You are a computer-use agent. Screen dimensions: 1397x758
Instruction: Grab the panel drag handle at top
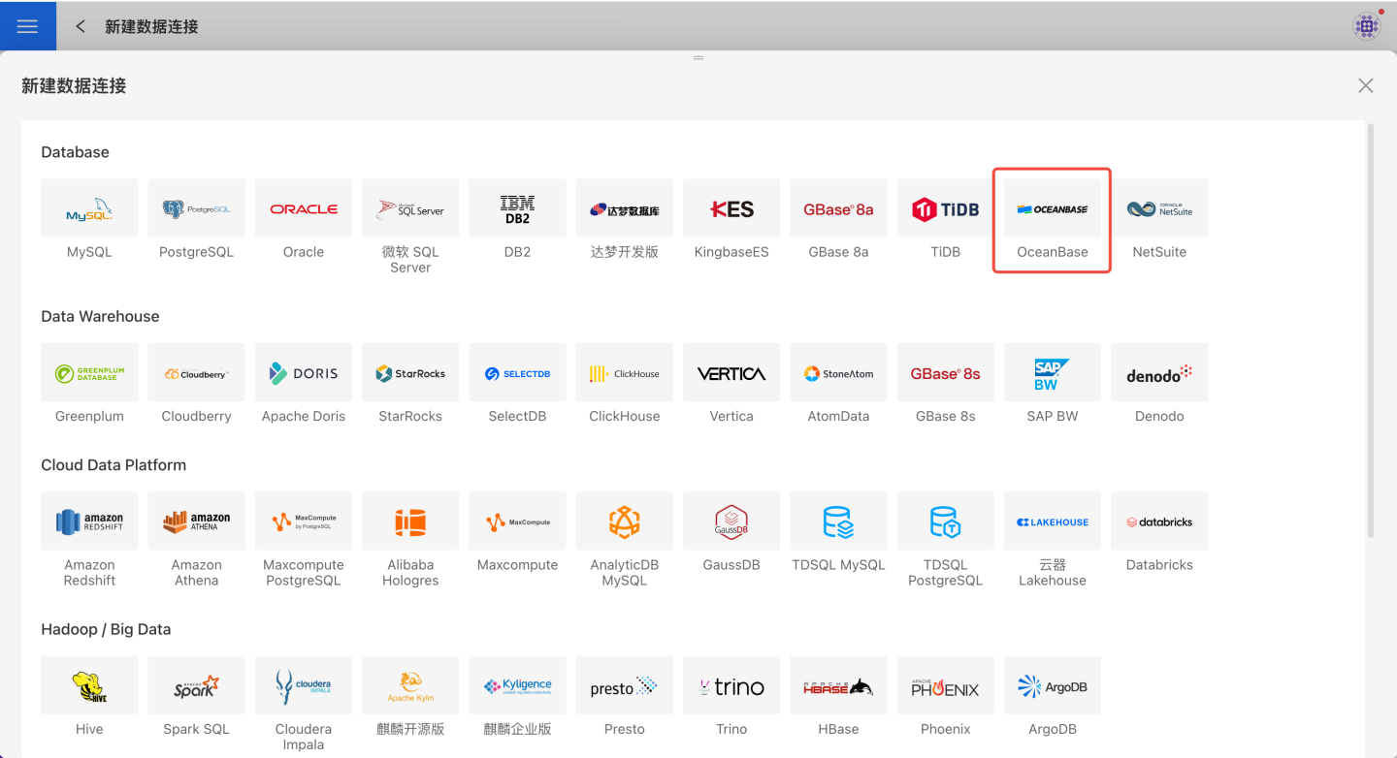point(698,58)
